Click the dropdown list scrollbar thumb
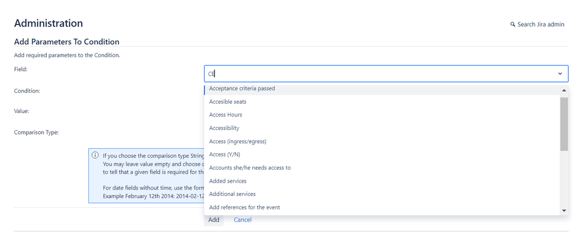 tap(564, 124)
